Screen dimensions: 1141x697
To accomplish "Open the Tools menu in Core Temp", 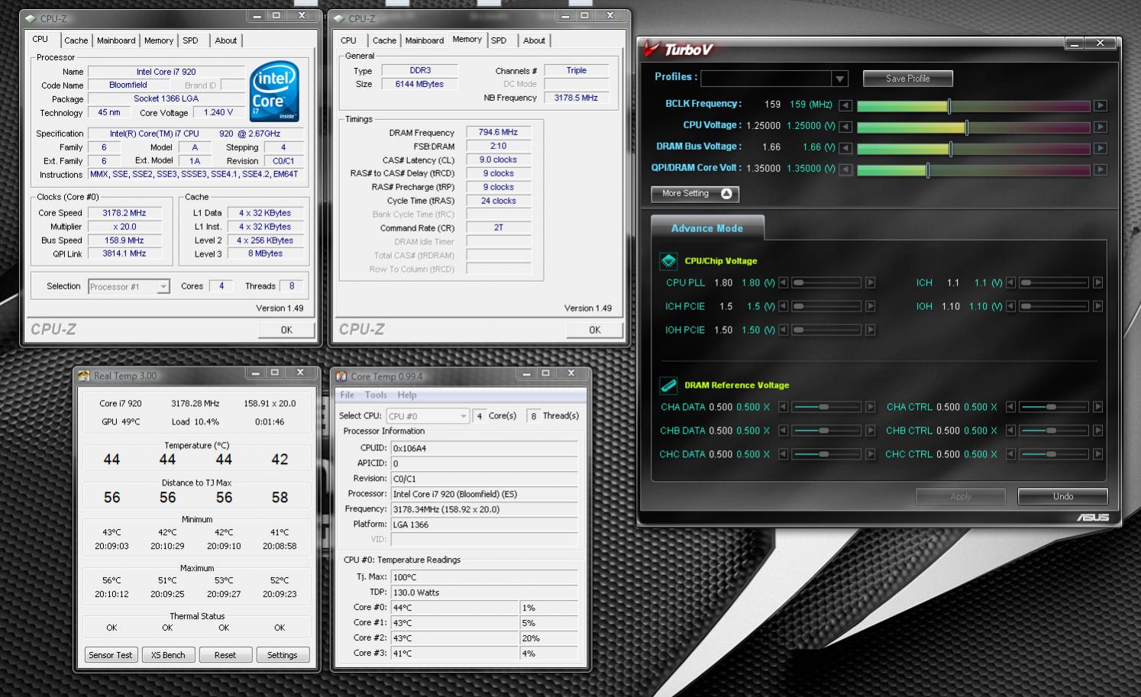I will tap(376, 395).
